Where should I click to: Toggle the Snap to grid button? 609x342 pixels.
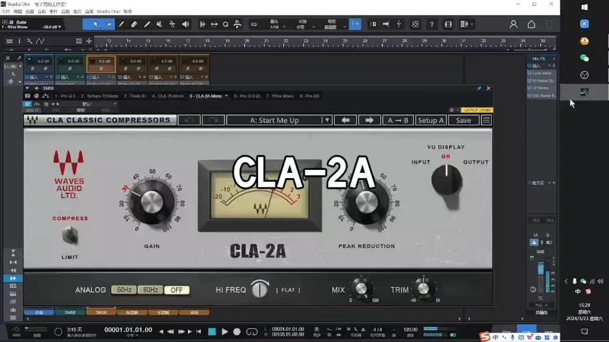coord(355,24)
